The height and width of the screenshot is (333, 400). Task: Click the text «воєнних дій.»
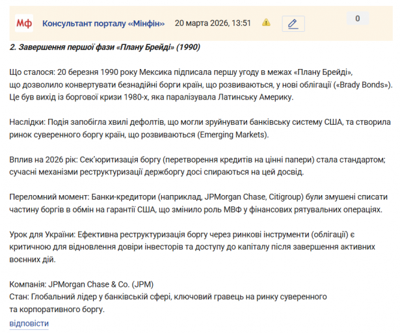33,260
